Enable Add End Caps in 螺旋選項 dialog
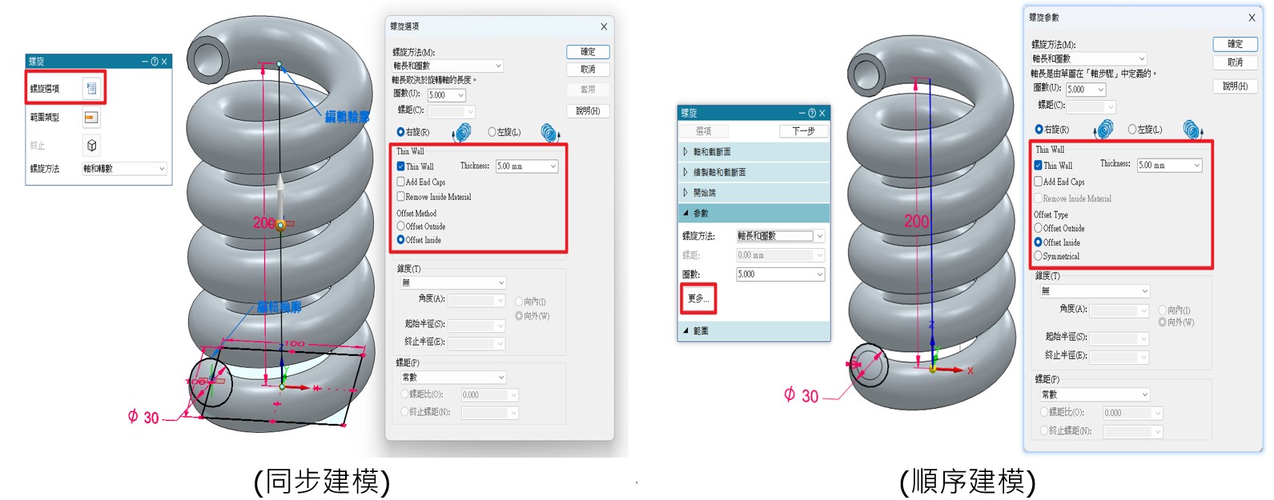Image resolution: width=1274 pixels, height=500 pixels. click(400, 182)
